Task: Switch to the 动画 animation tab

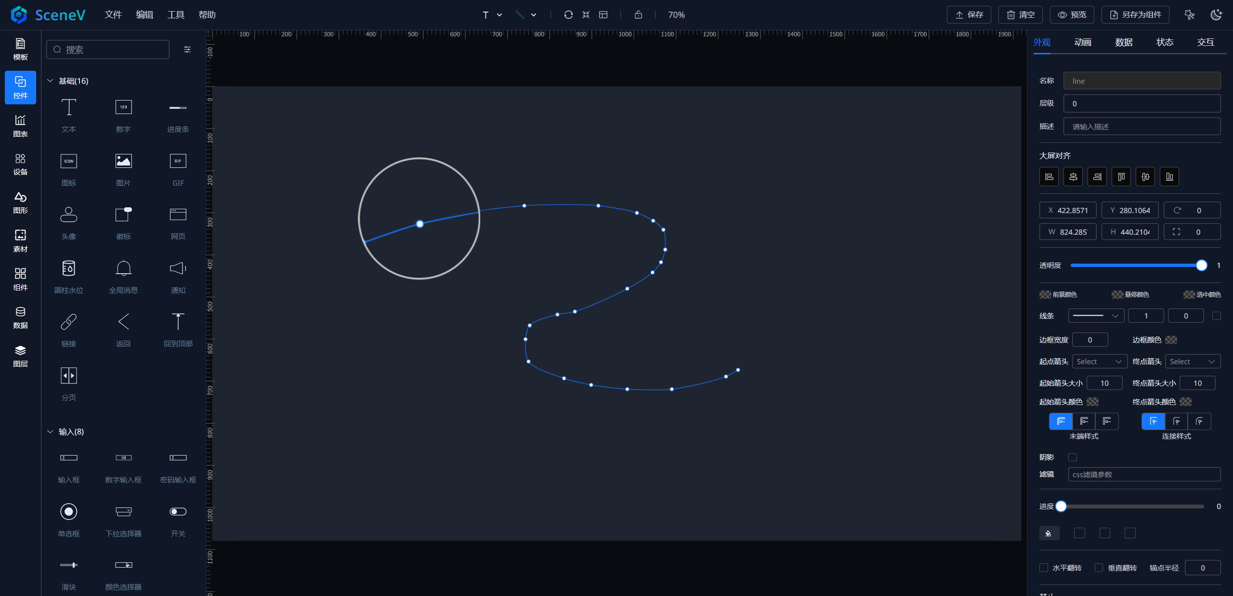Action: [1083, 42]
